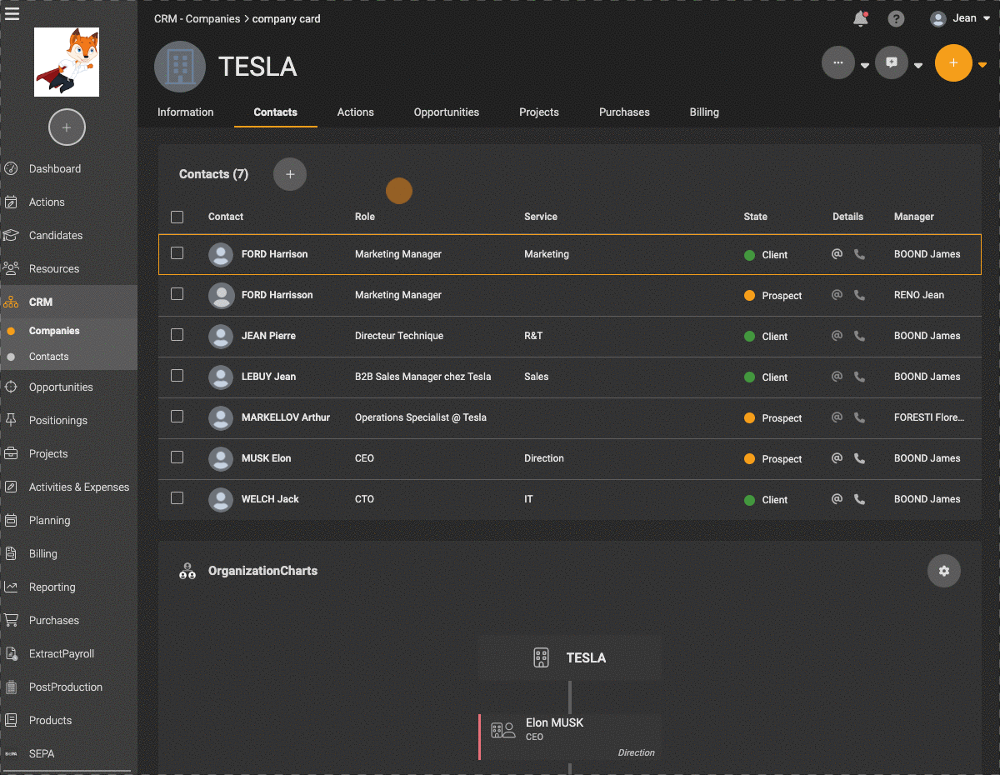Viewport: 1000px width, 775px height.
Task: Click the notifications bell icon
Action: pyautogui.click(x=860, y=18)
